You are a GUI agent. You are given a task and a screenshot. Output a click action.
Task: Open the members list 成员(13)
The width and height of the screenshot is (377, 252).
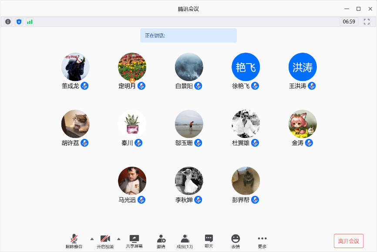point(185,242)
